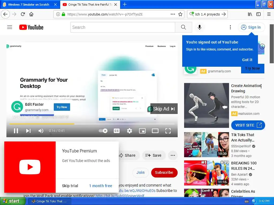The width and height of the screenshot is (274, 205).
Task: Click the green padlock security icon
Action: [63, 14]
